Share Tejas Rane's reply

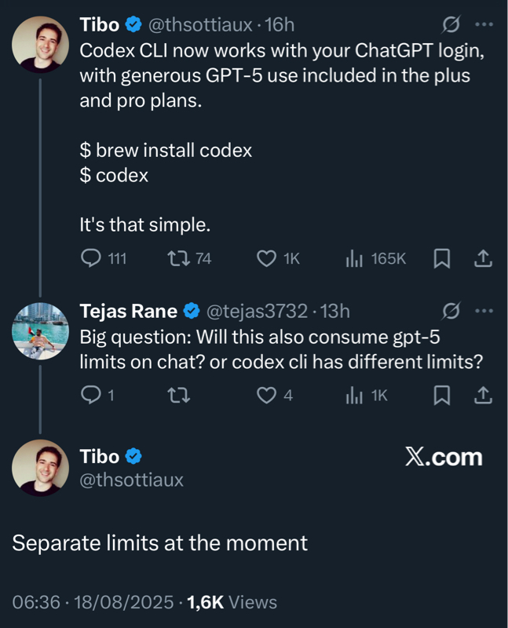click(484, 395)
